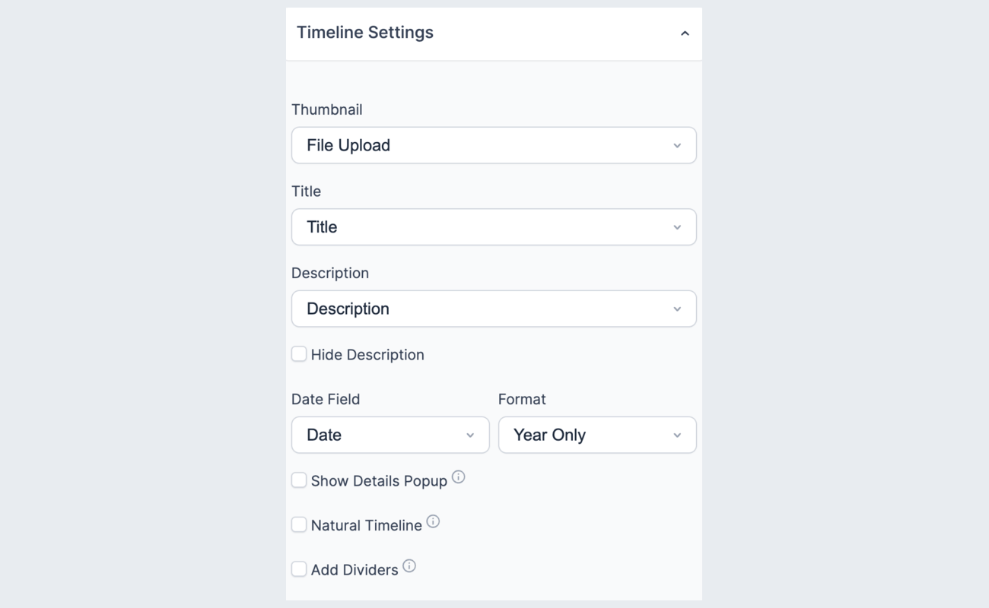This screenshot has height=608, width=989.
Task: Check the Show Details Popup option
Action: pyautogui.click(x=298, y=480)
